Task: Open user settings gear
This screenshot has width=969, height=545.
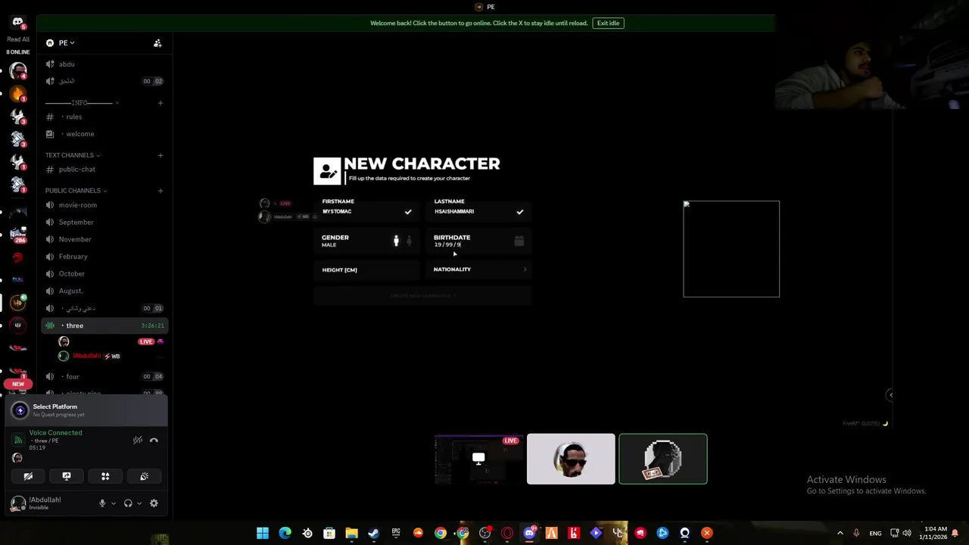Action: coord(154,503)
